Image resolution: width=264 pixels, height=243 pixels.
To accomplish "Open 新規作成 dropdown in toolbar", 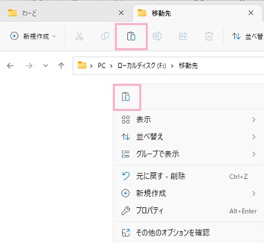I will click(x=33, y=36).
